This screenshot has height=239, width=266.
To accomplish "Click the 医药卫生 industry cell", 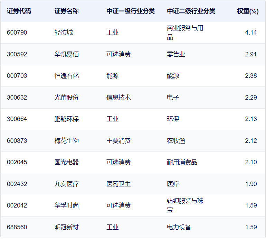I will click(x=118, y=184).
